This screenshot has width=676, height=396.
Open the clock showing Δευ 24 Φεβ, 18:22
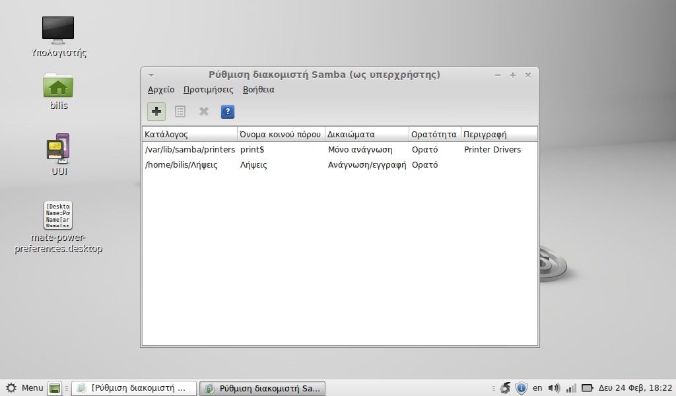click(635, 388)
